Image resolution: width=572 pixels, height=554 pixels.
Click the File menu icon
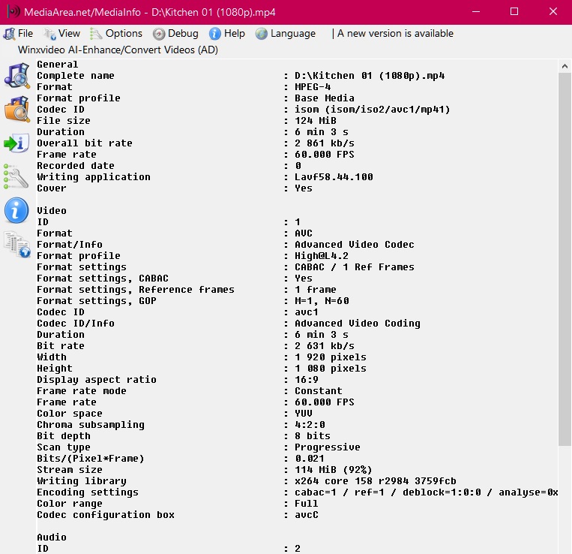point(9,34)
